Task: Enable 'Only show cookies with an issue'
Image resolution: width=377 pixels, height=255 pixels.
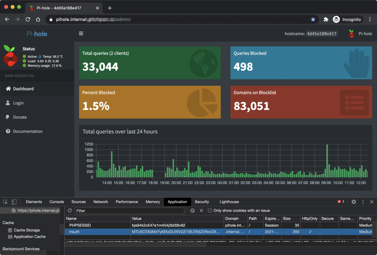Action: [210, 211]
